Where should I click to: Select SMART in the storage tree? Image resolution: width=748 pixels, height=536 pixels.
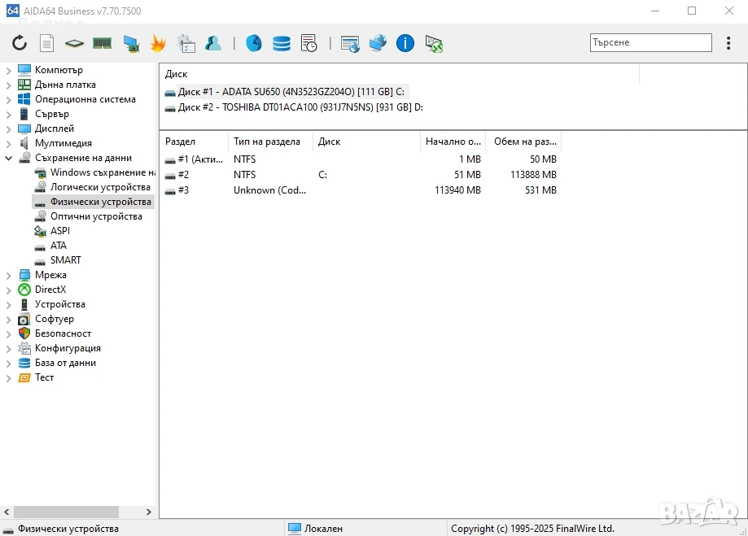tap(65, 260)
